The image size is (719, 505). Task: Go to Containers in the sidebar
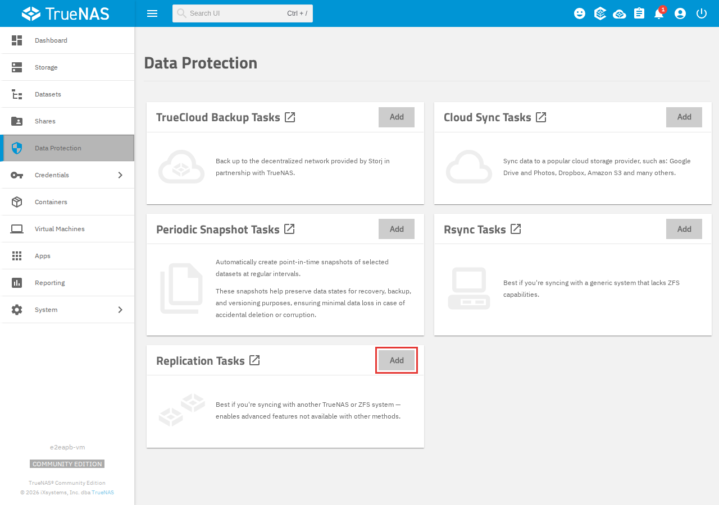[x=67, y=202]
